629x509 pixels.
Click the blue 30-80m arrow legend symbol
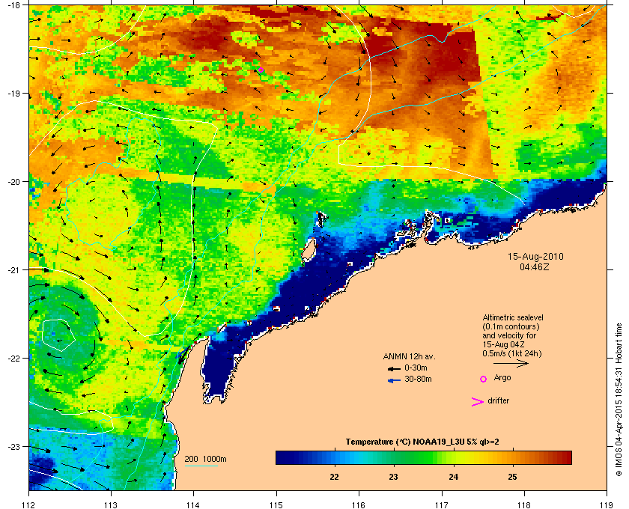(394, 380)
